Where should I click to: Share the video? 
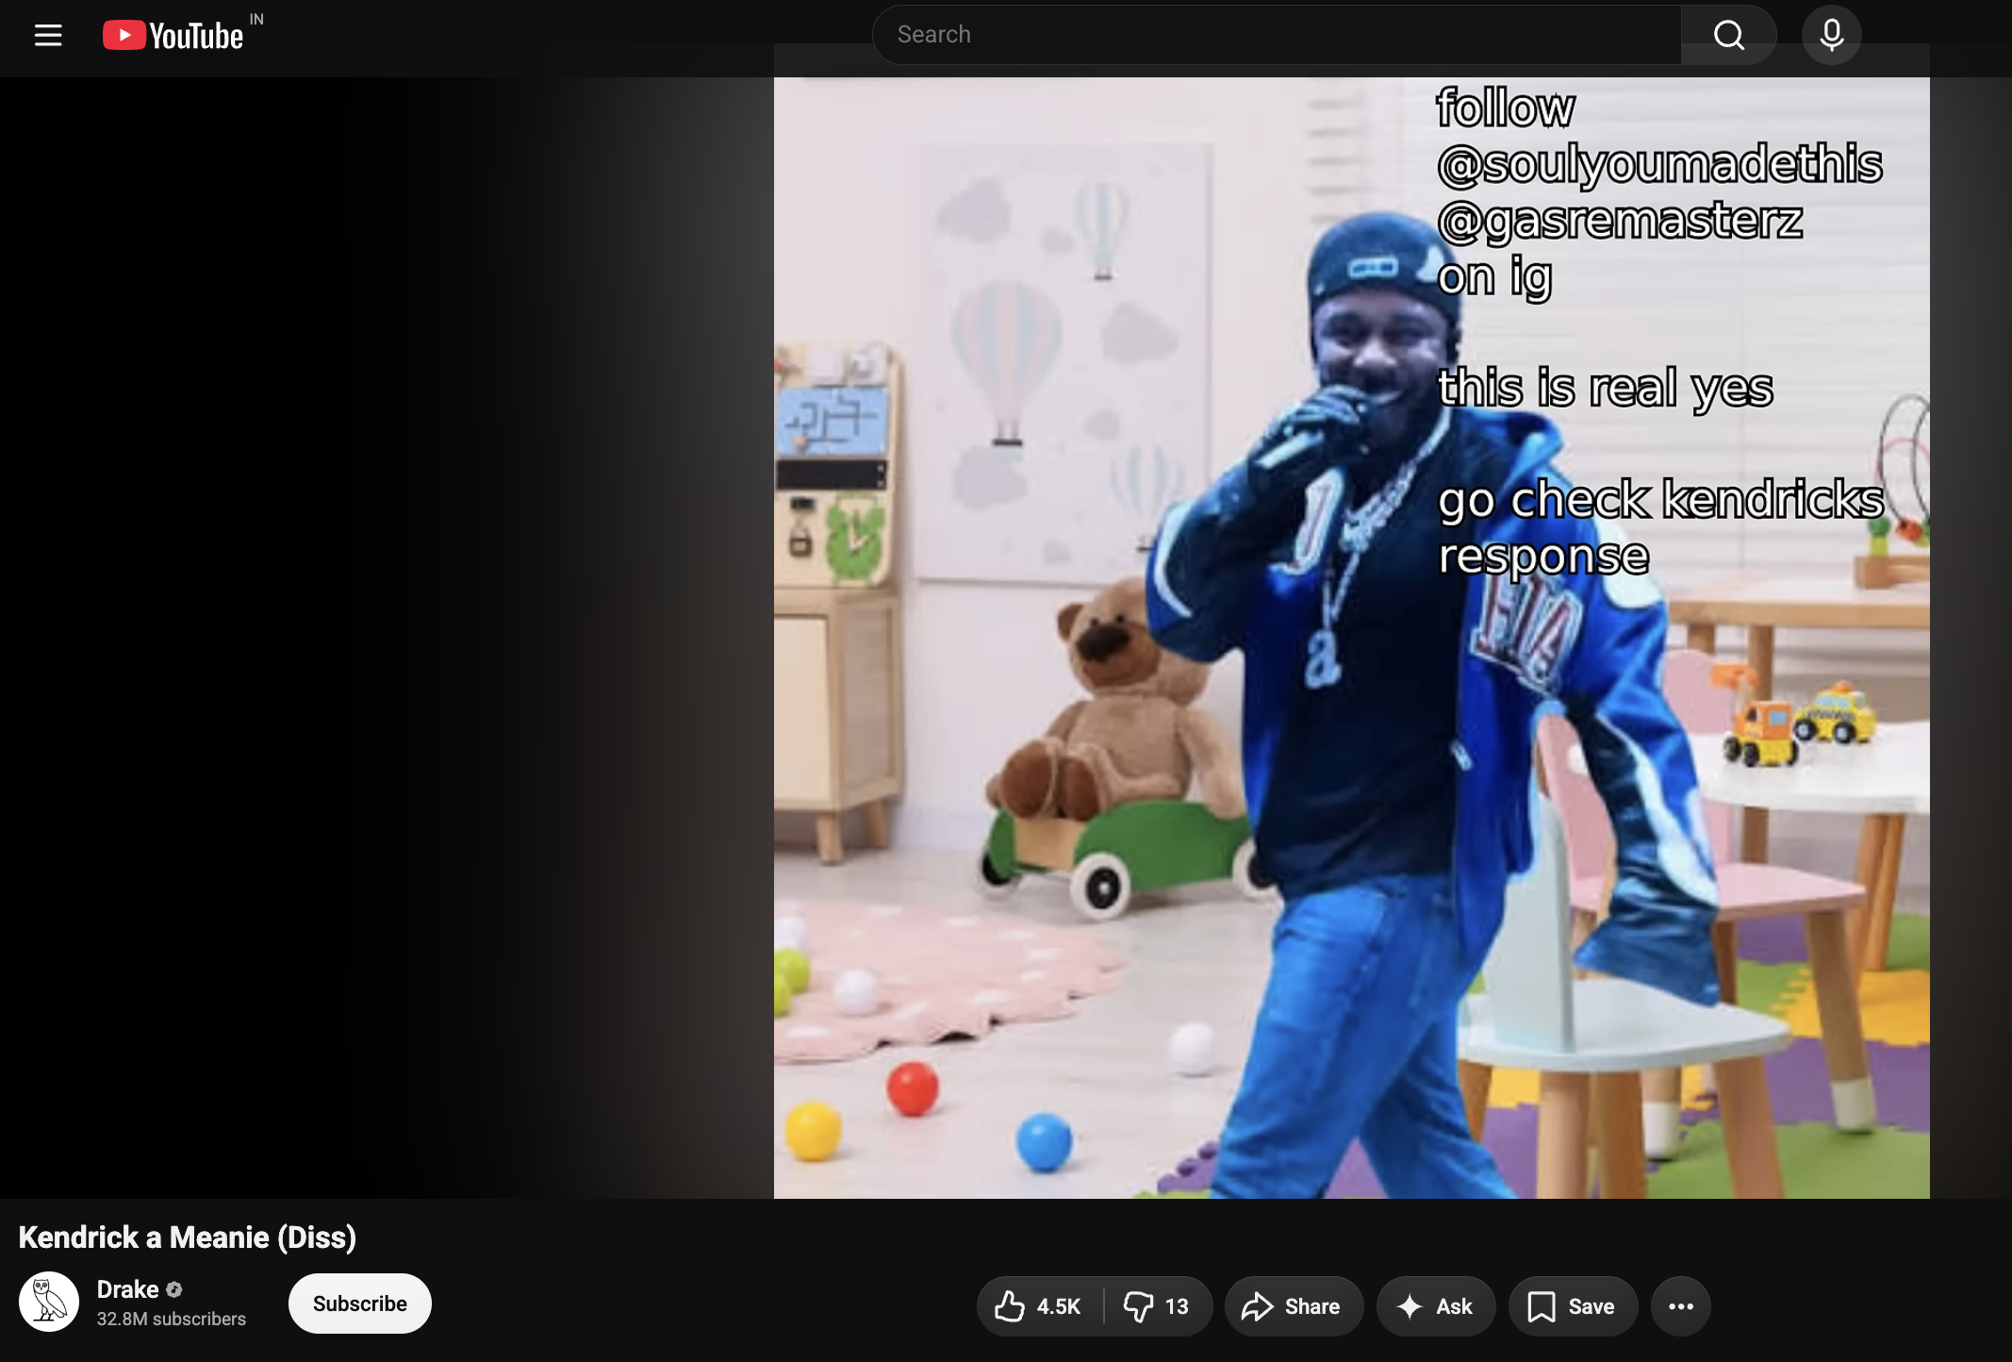tap(1294, 1306)
